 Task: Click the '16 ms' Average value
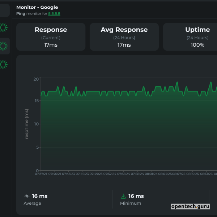(40, 196)
